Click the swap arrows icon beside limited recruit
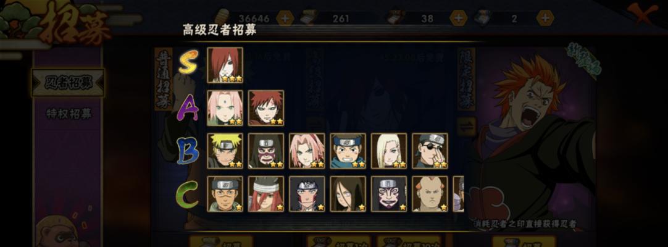 pos(466,127)
